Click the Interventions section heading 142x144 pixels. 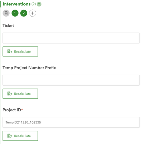[x=16, y=4]
